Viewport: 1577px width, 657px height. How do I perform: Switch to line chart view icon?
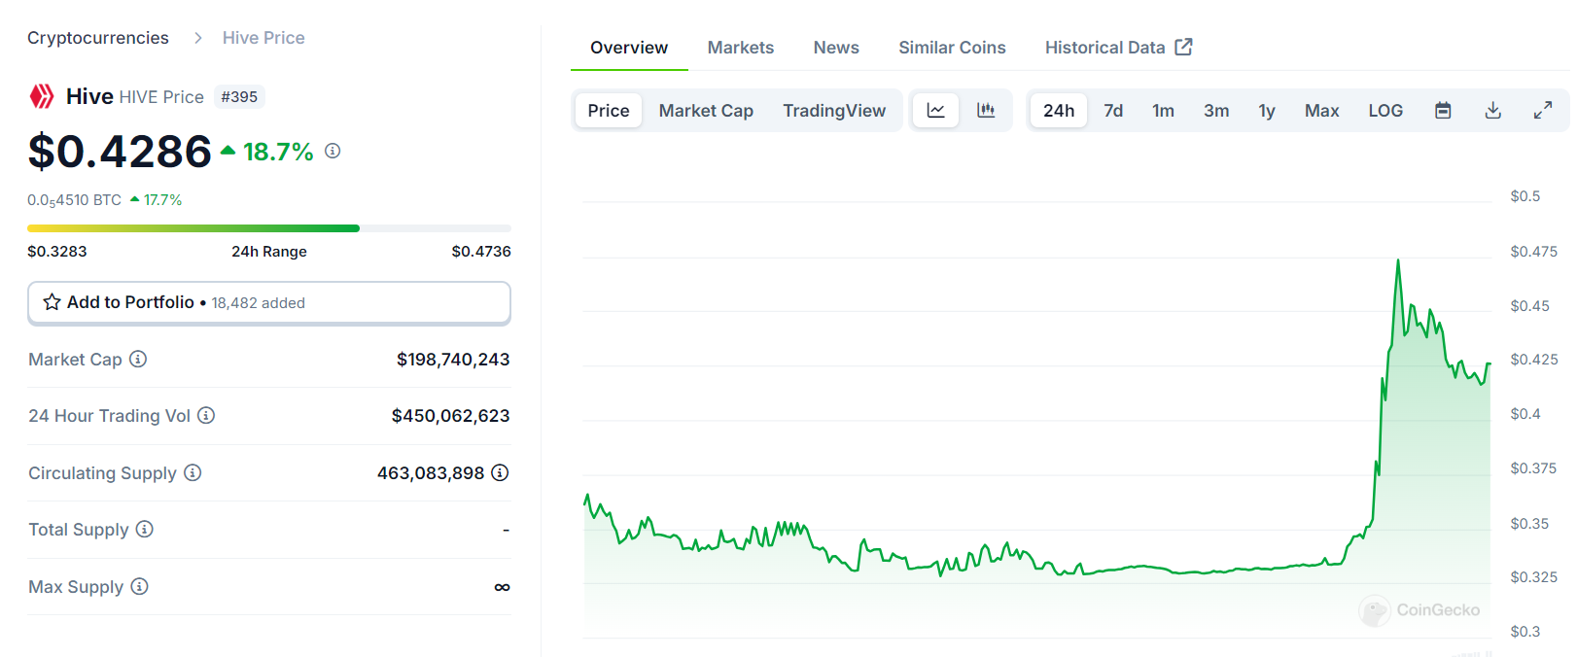click(x=935, y=111)
